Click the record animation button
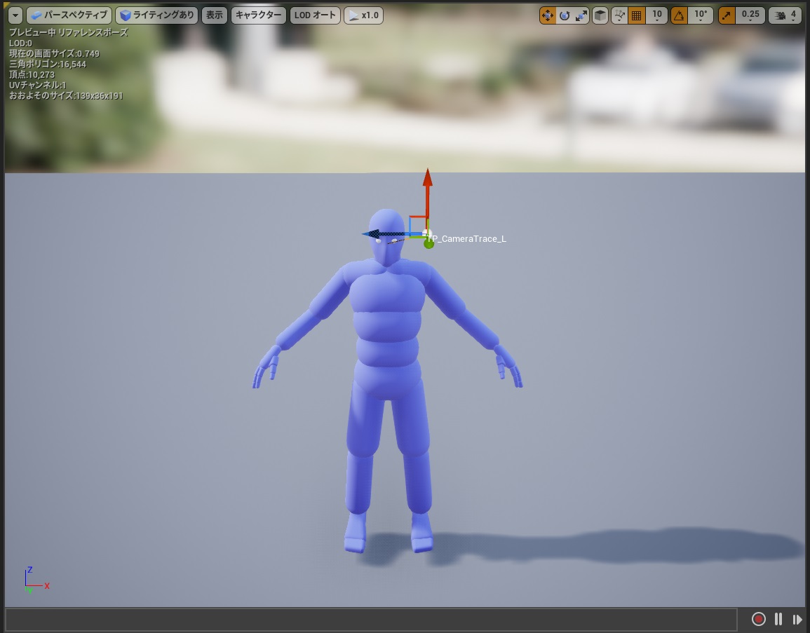Image resolution: width=810 pixels, height=633 pixels. 758,618
